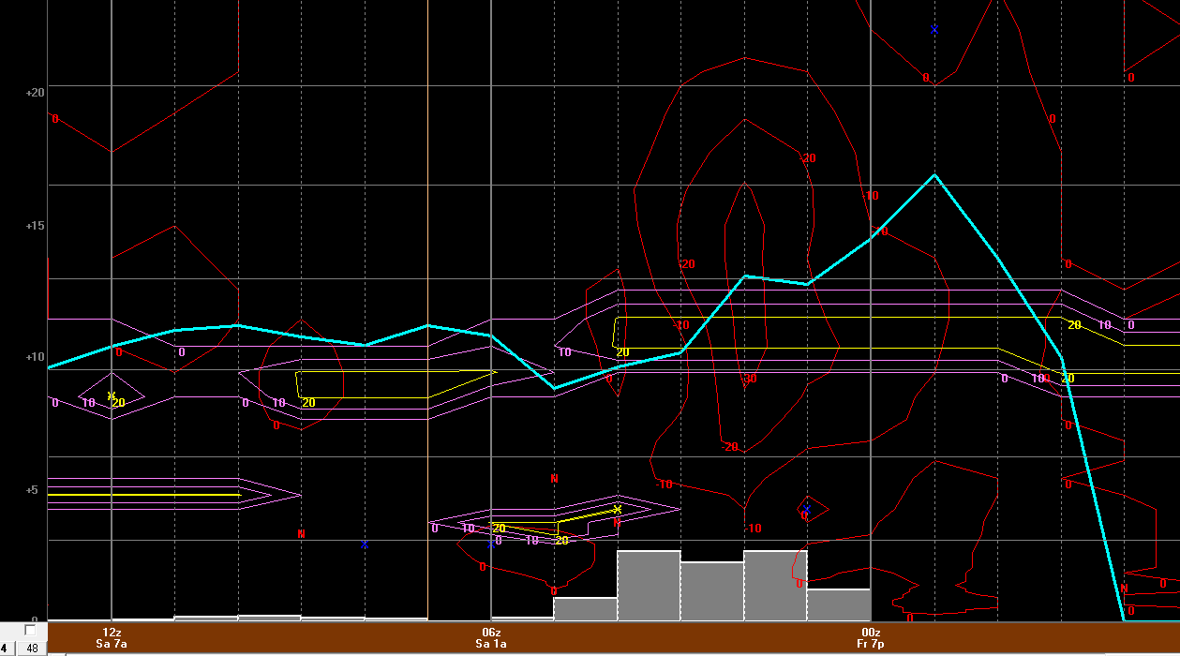The width and height of the screenshot is (1180, 656).
Task: Jump to the 00z Fr 7p time label
Action: pos(871,638)
